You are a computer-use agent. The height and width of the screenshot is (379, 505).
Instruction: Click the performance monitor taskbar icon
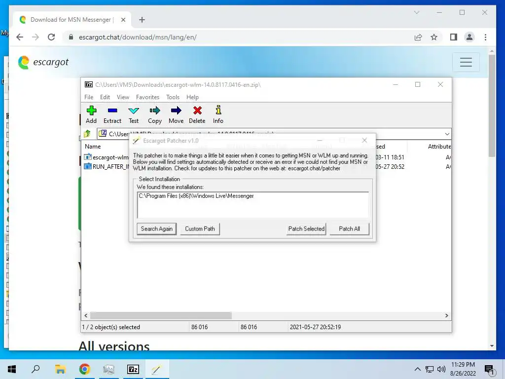[x=109, y=369]
